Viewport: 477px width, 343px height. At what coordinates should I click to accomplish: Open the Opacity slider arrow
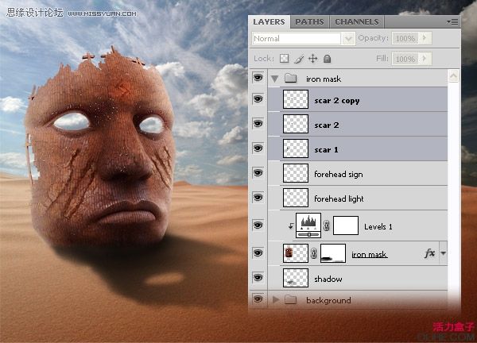(425, 38)
